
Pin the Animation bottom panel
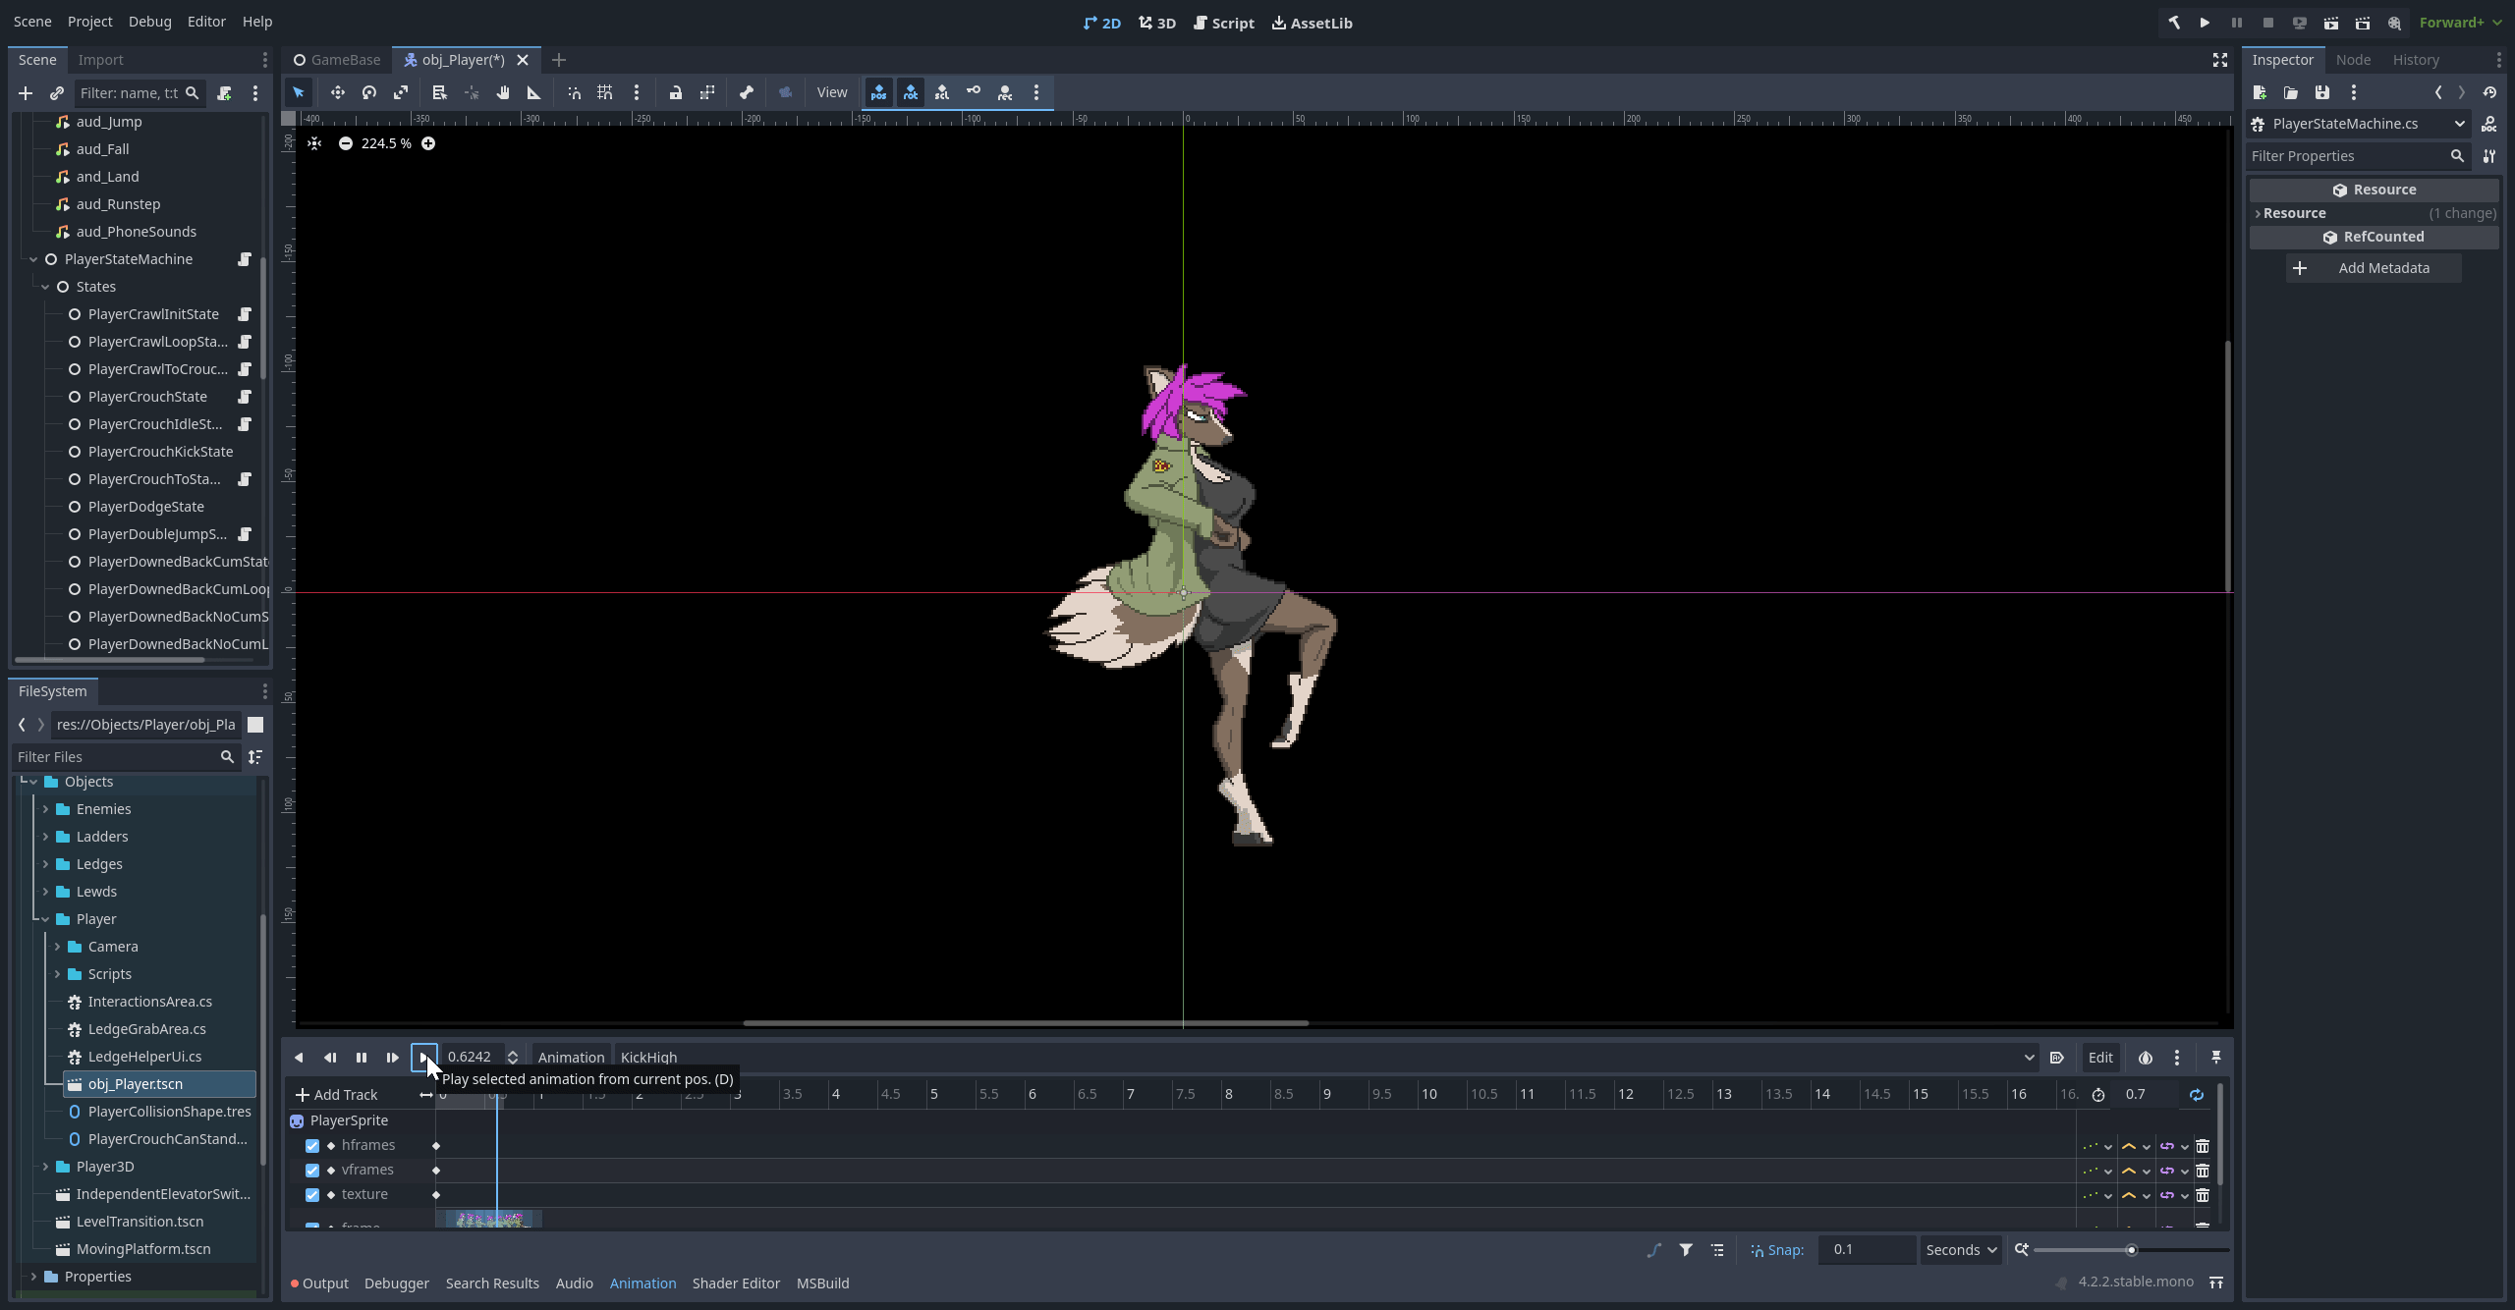coord(2215,1058)
